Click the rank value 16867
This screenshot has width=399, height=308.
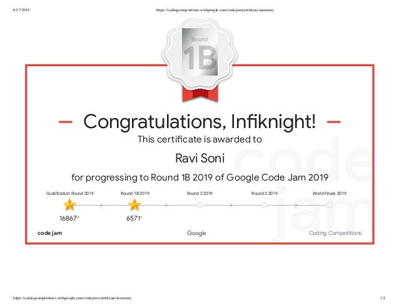[x=69, y=218]
